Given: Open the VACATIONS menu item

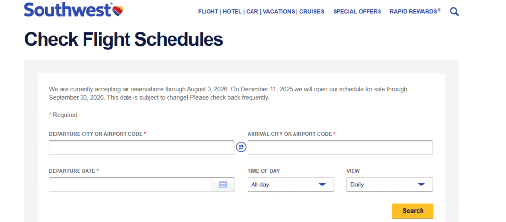Looking at the screenshot, I should (279, 11).
